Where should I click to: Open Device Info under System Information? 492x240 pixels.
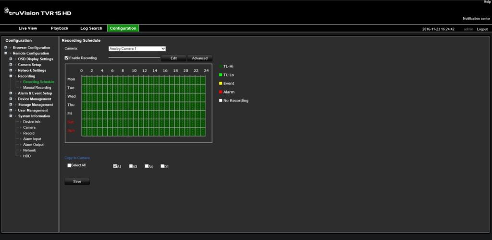32,122
